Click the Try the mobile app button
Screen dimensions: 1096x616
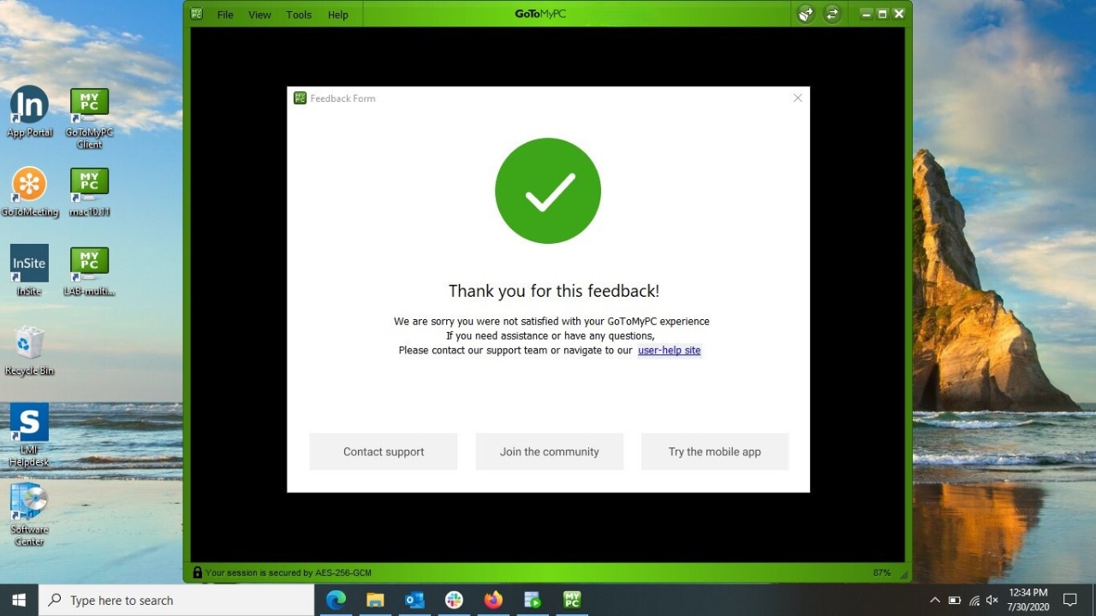tap(715, 452)
